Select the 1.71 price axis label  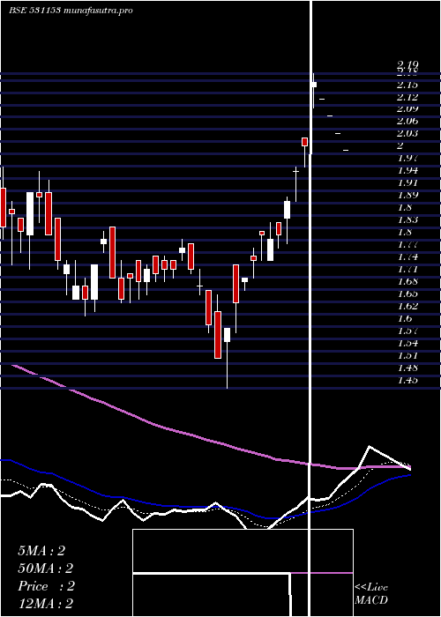coord(407,270)
